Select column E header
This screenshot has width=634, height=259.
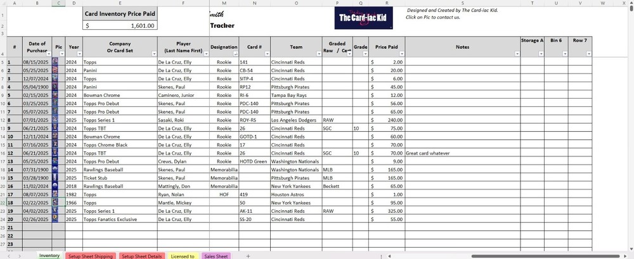point(120,3)
